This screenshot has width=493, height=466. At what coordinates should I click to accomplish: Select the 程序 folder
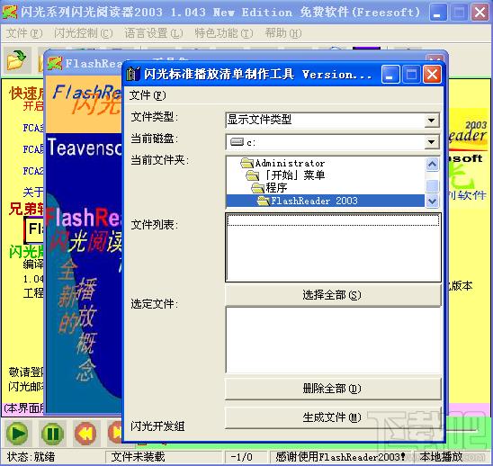click(269, 188)
